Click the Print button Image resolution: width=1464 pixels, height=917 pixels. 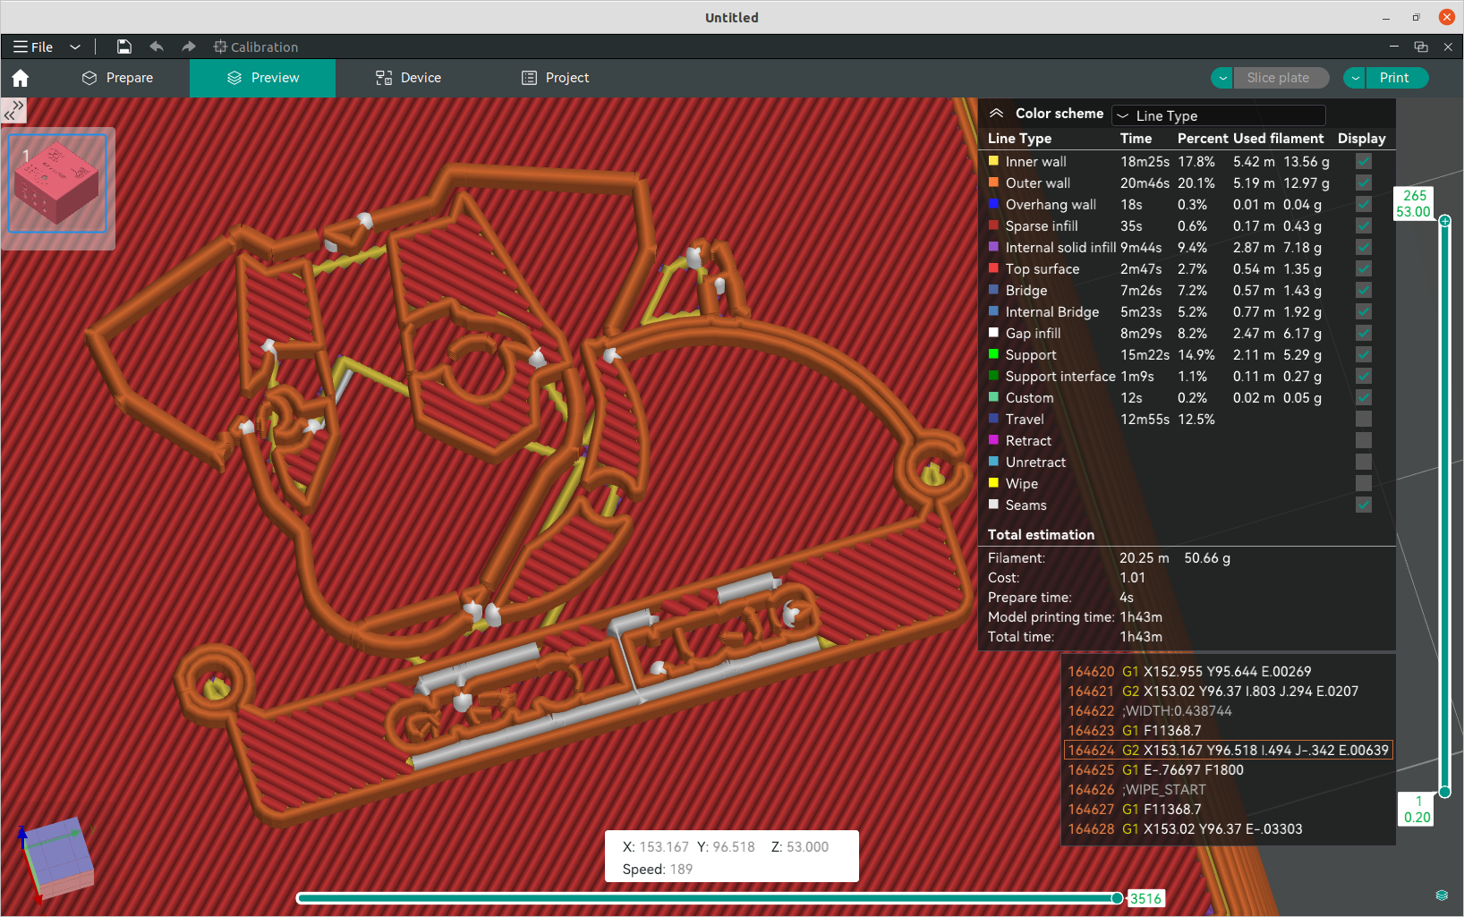tap(1394, 78)
